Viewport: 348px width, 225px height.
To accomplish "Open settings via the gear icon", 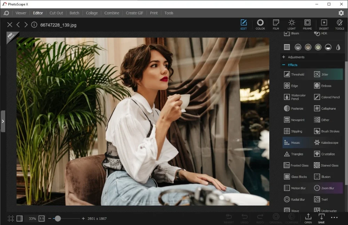I will pos(341,13).
